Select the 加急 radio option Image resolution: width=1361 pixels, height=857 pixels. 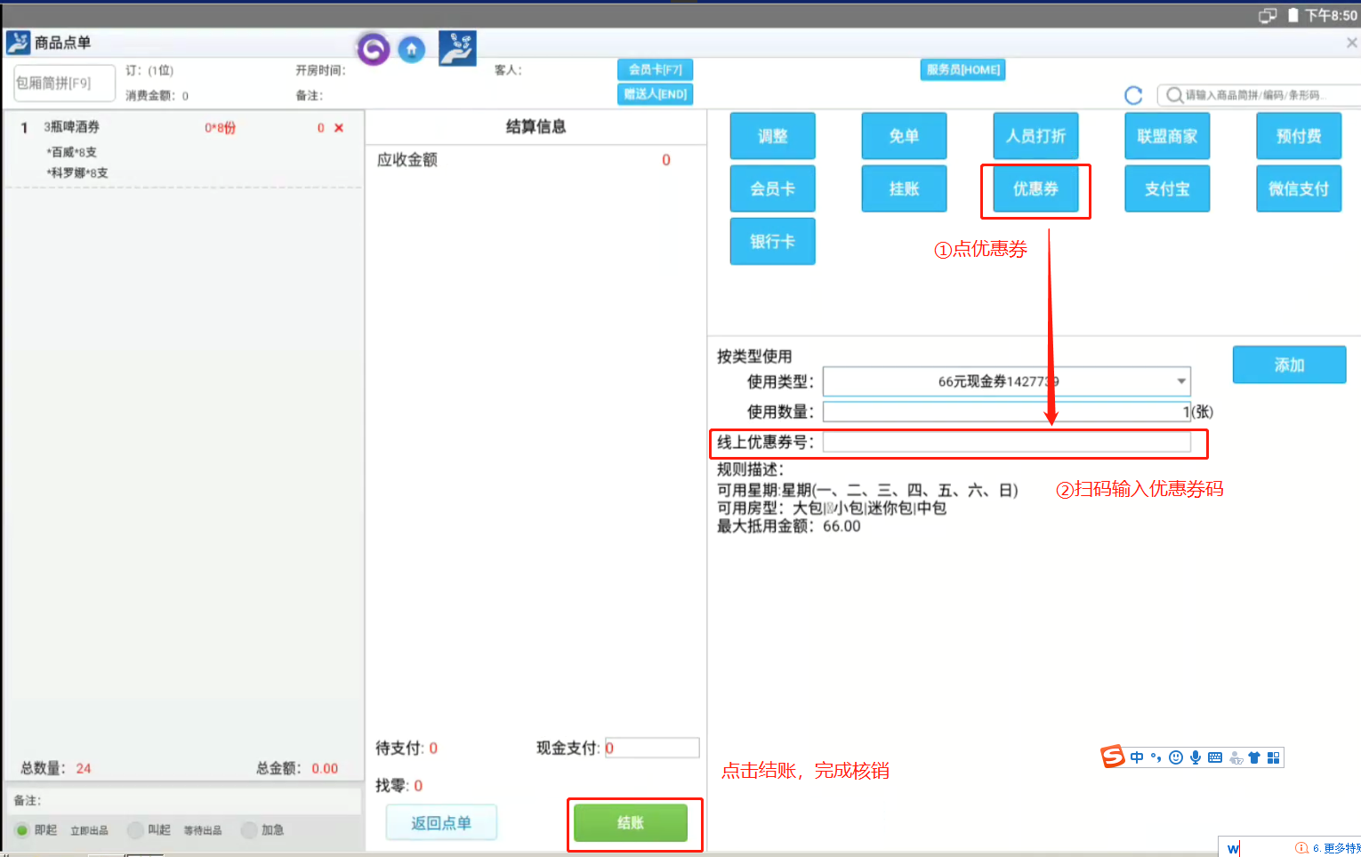click(249, 829)
